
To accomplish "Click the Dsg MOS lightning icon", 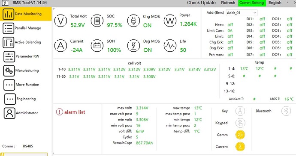I will [x=133, y=46].
